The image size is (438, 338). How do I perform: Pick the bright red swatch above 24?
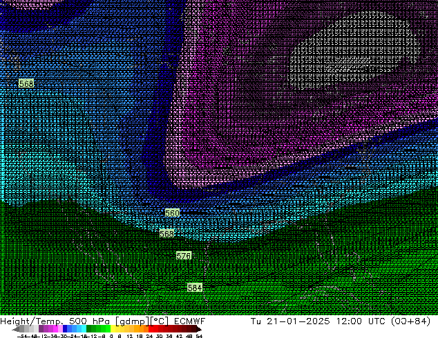(x=151, y=328)
